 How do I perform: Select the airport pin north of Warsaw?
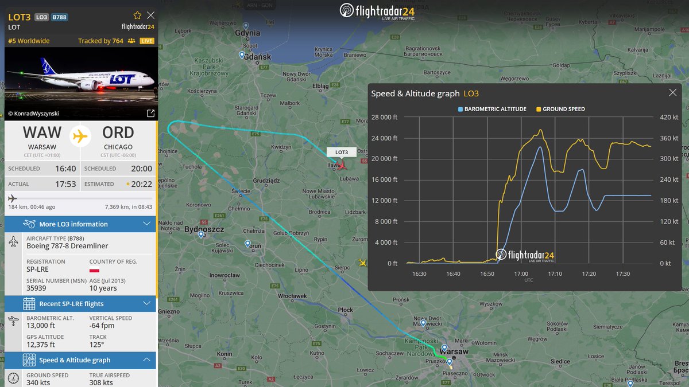coord(423,323)
